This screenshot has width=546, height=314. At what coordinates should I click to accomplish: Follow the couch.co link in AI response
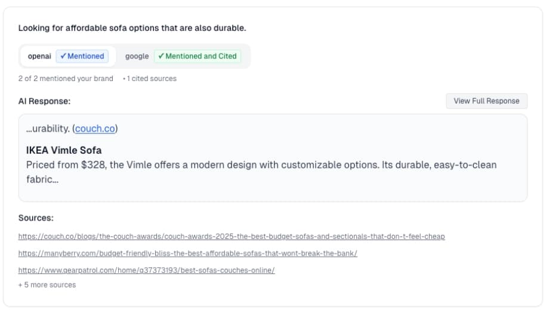[95, 129]
